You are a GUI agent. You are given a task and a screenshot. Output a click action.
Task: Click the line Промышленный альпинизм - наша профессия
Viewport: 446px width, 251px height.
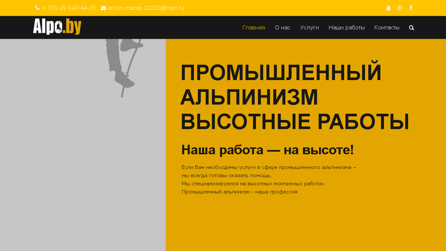(239, 192)
